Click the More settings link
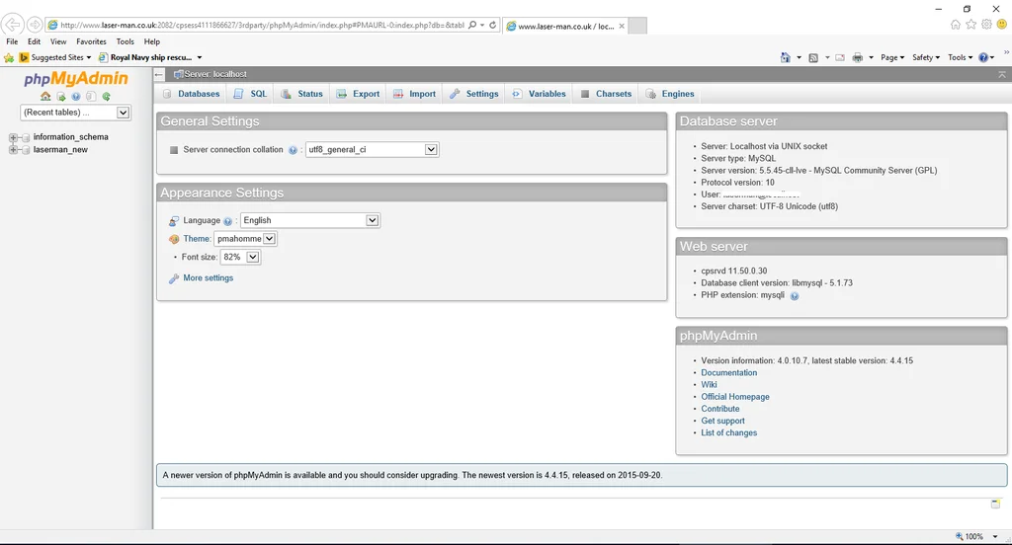Screen dimensions: 1012x545 click(x=208, y=278)
